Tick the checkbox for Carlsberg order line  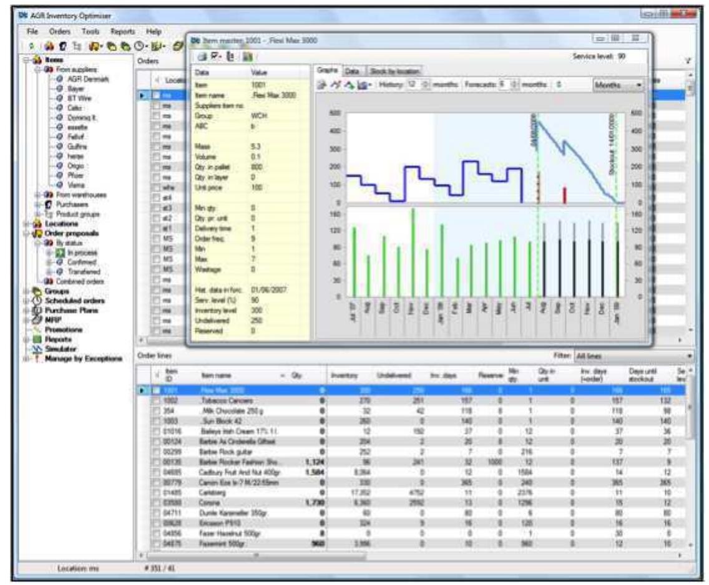156,493
